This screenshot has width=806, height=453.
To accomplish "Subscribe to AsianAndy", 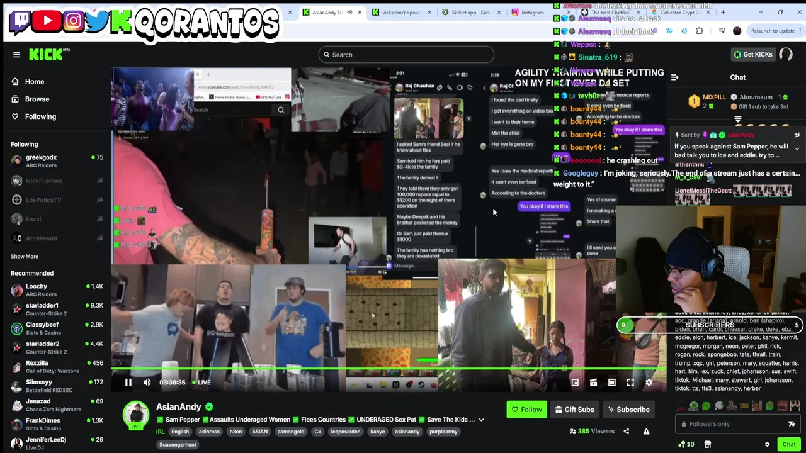I will [628, 410].
